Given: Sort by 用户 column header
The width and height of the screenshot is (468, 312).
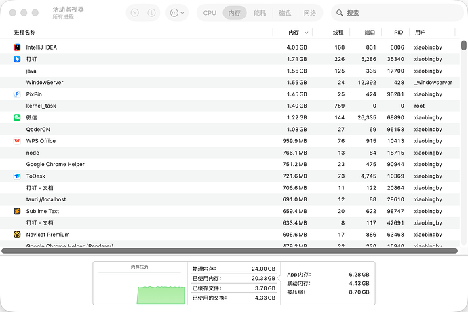Looking at the screenshot, I should click(421, 33).
